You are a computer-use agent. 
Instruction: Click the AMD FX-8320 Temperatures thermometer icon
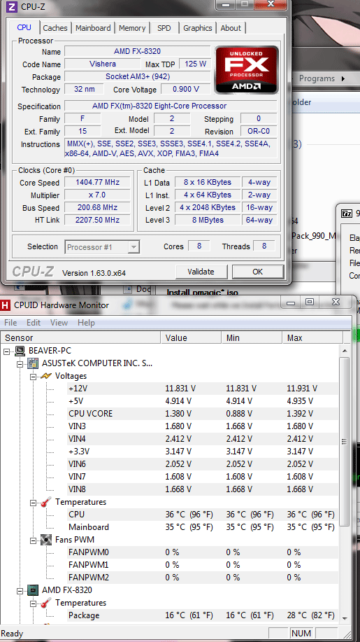(46, 603)
